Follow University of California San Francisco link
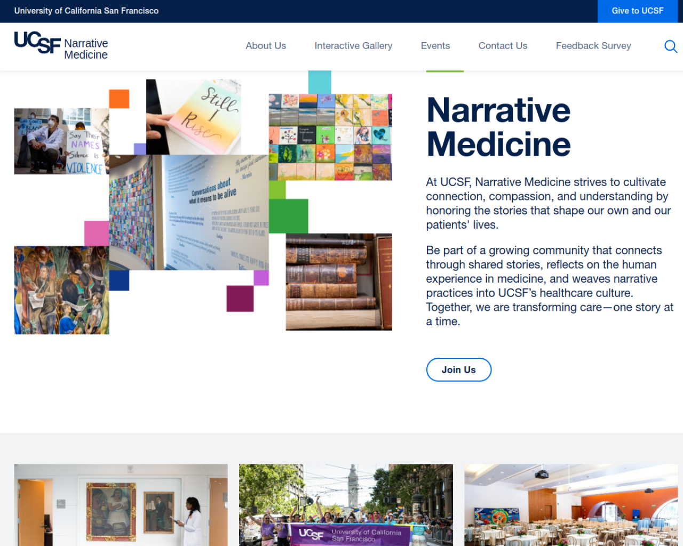The width and height of the screenshot is (683, 546). pyautogui.click(x=86, y=11)
